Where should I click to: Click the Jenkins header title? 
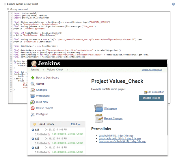click(49, 63)
